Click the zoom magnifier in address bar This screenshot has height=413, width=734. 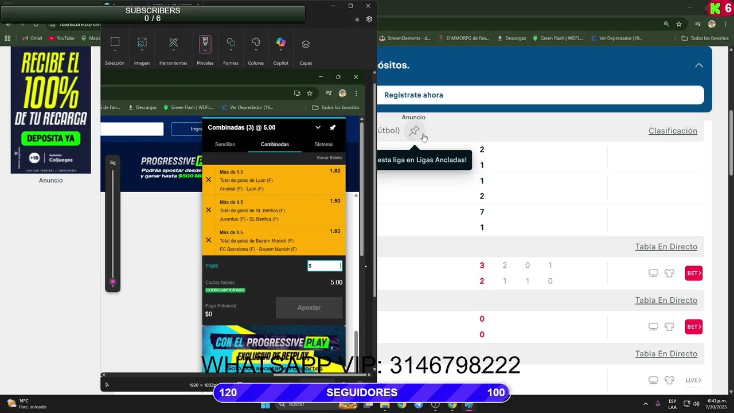[x=666, y=24]
